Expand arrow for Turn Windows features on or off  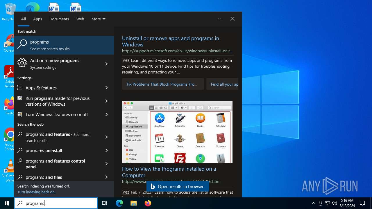106,114
